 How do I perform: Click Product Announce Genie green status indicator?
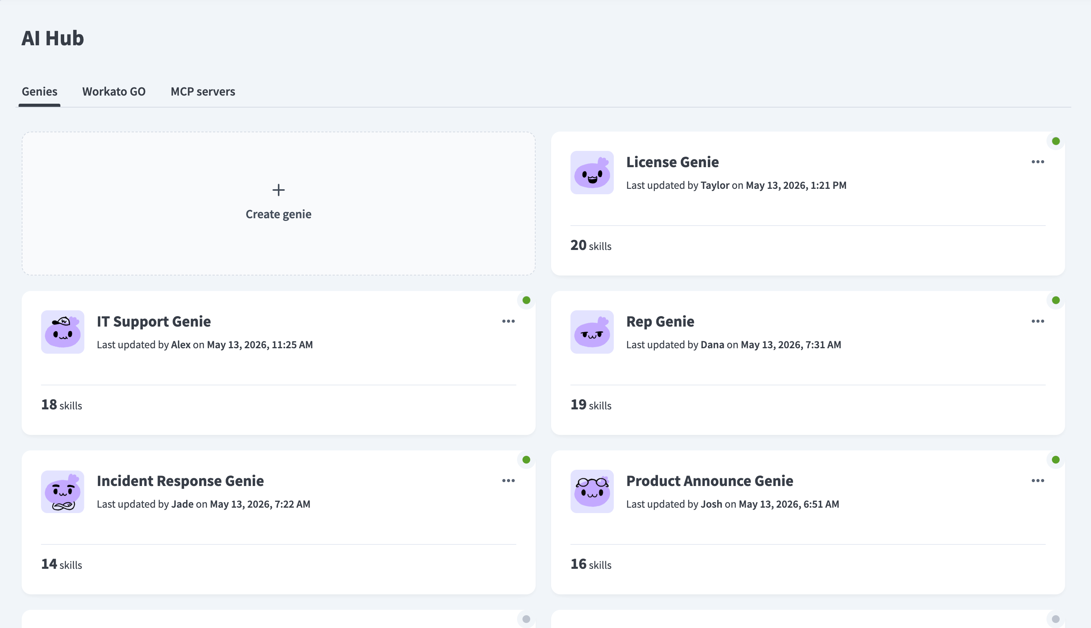tap(1056, 460)
